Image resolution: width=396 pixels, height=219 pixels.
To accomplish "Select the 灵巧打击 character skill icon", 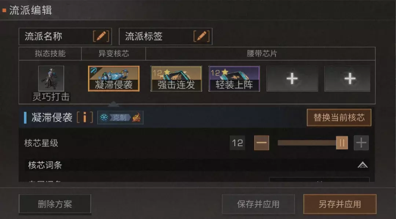I will coord(51,78).
